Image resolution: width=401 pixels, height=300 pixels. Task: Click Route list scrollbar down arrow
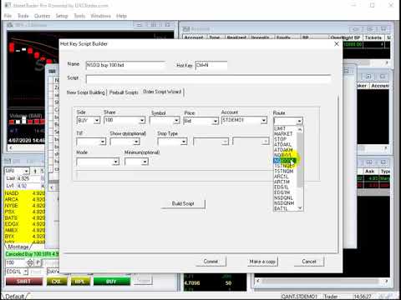(300, 208)
